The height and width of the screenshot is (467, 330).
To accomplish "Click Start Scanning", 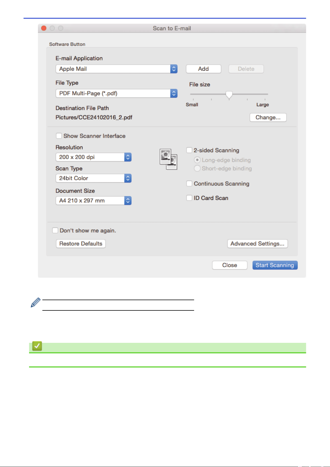I will (x=275, y=265).
